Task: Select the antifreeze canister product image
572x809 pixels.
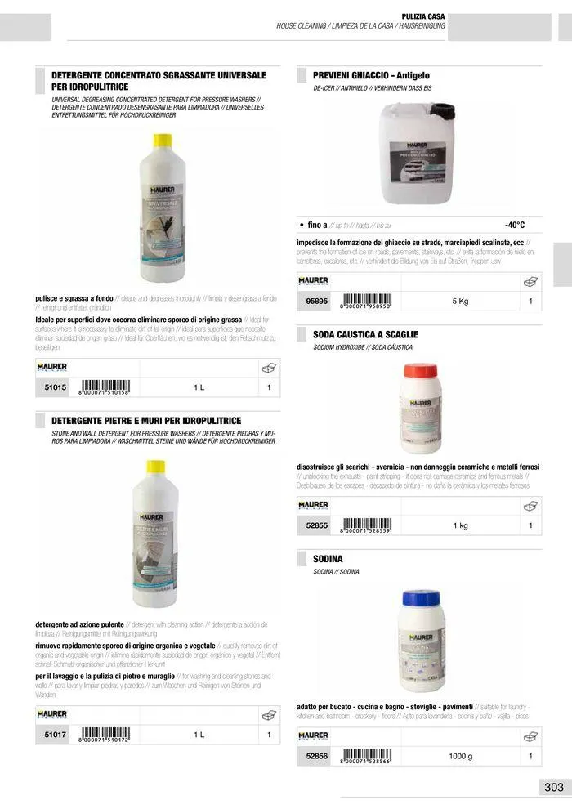Action: (417, 154)
